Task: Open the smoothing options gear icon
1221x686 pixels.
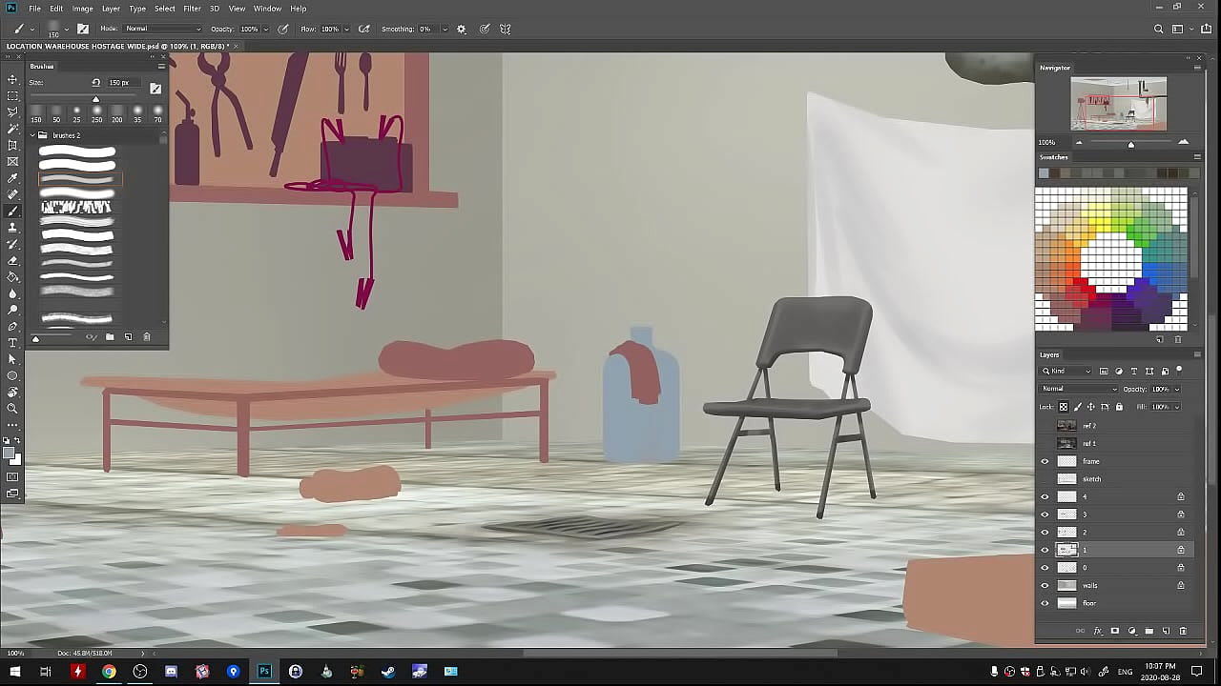Action: click(462, 30)
